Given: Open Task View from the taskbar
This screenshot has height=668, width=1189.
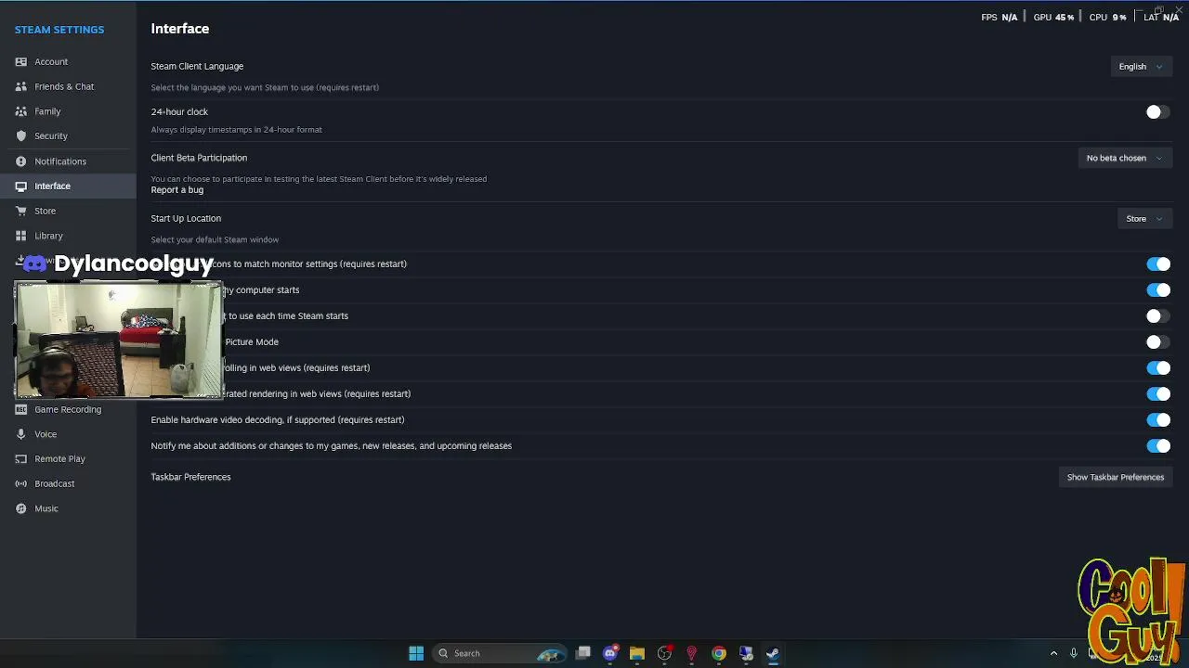Looking at the screenshot, I should (583, 653).
